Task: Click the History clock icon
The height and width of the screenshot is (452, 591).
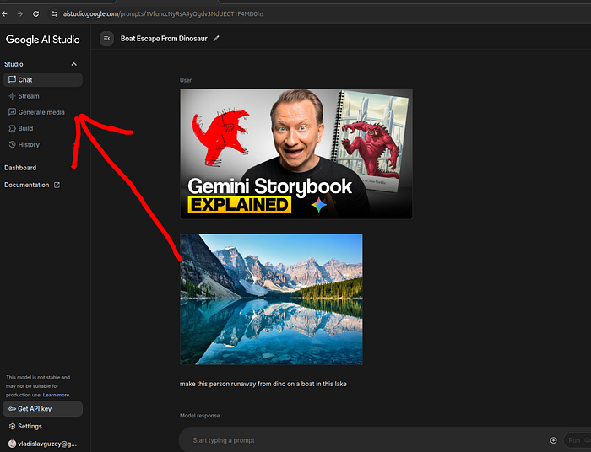Action: coord(12,144)
